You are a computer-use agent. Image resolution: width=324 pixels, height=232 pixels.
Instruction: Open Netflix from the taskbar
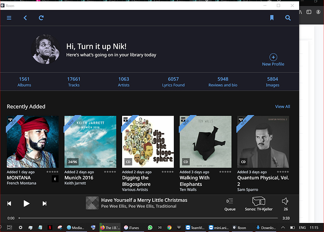click(50, 227)
